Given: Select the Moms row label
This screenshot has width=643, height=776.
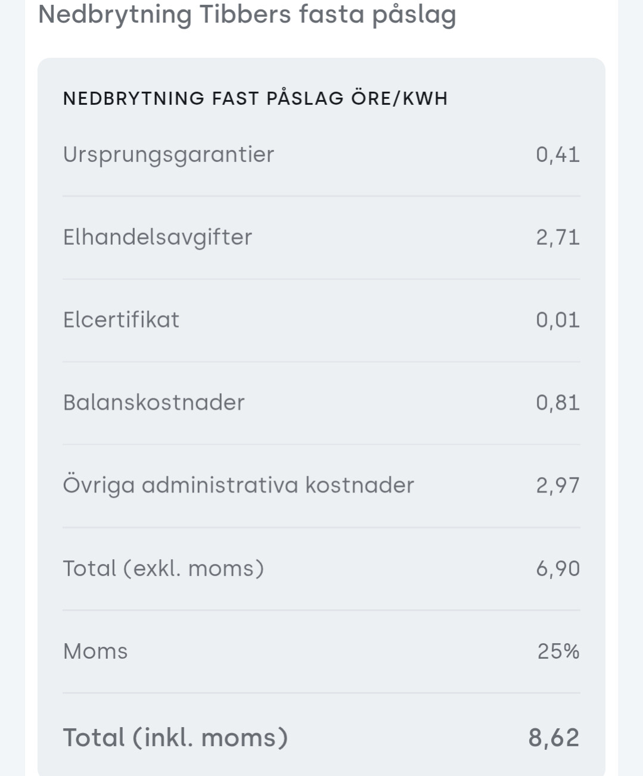Looking at the screenshot, I should point(95,651).
